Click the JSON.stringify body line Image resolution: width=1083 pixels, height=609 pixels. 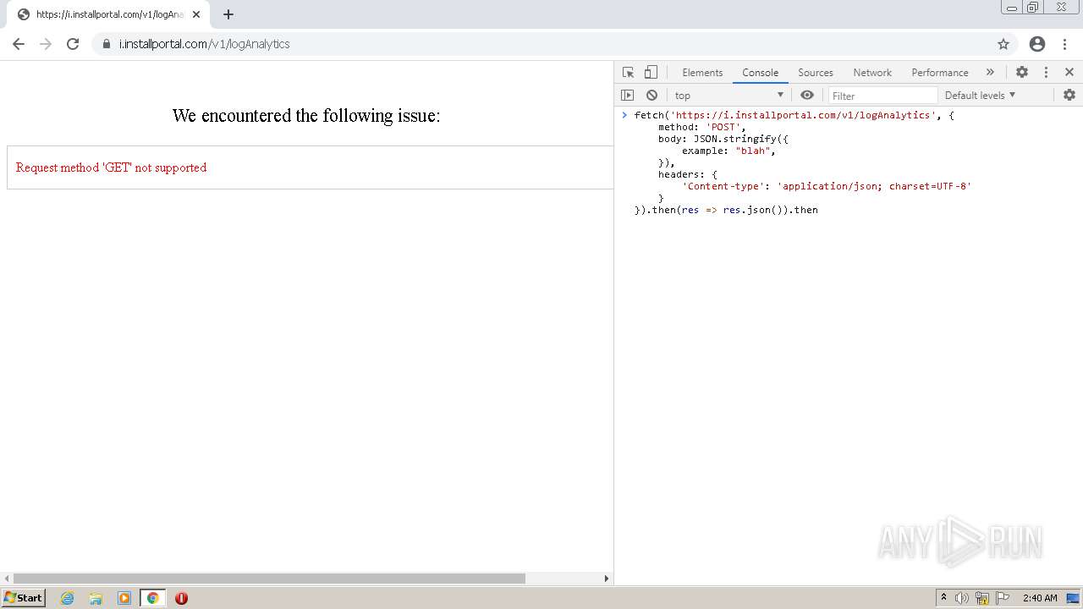[723, 139]
